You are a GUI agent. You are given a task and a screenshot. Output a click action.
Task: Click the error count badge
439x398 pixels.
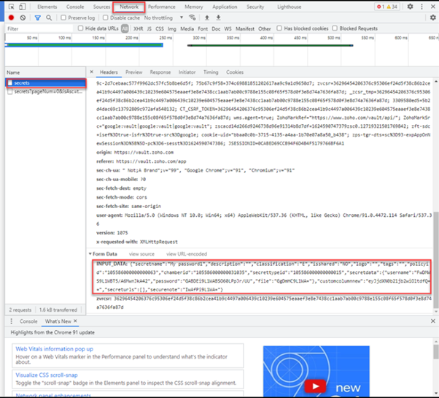[x=381, y=7]
